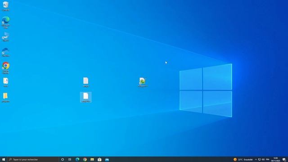Click the network icon in system tray
This screenshot has width=288, height=162.
click(260, 159)
